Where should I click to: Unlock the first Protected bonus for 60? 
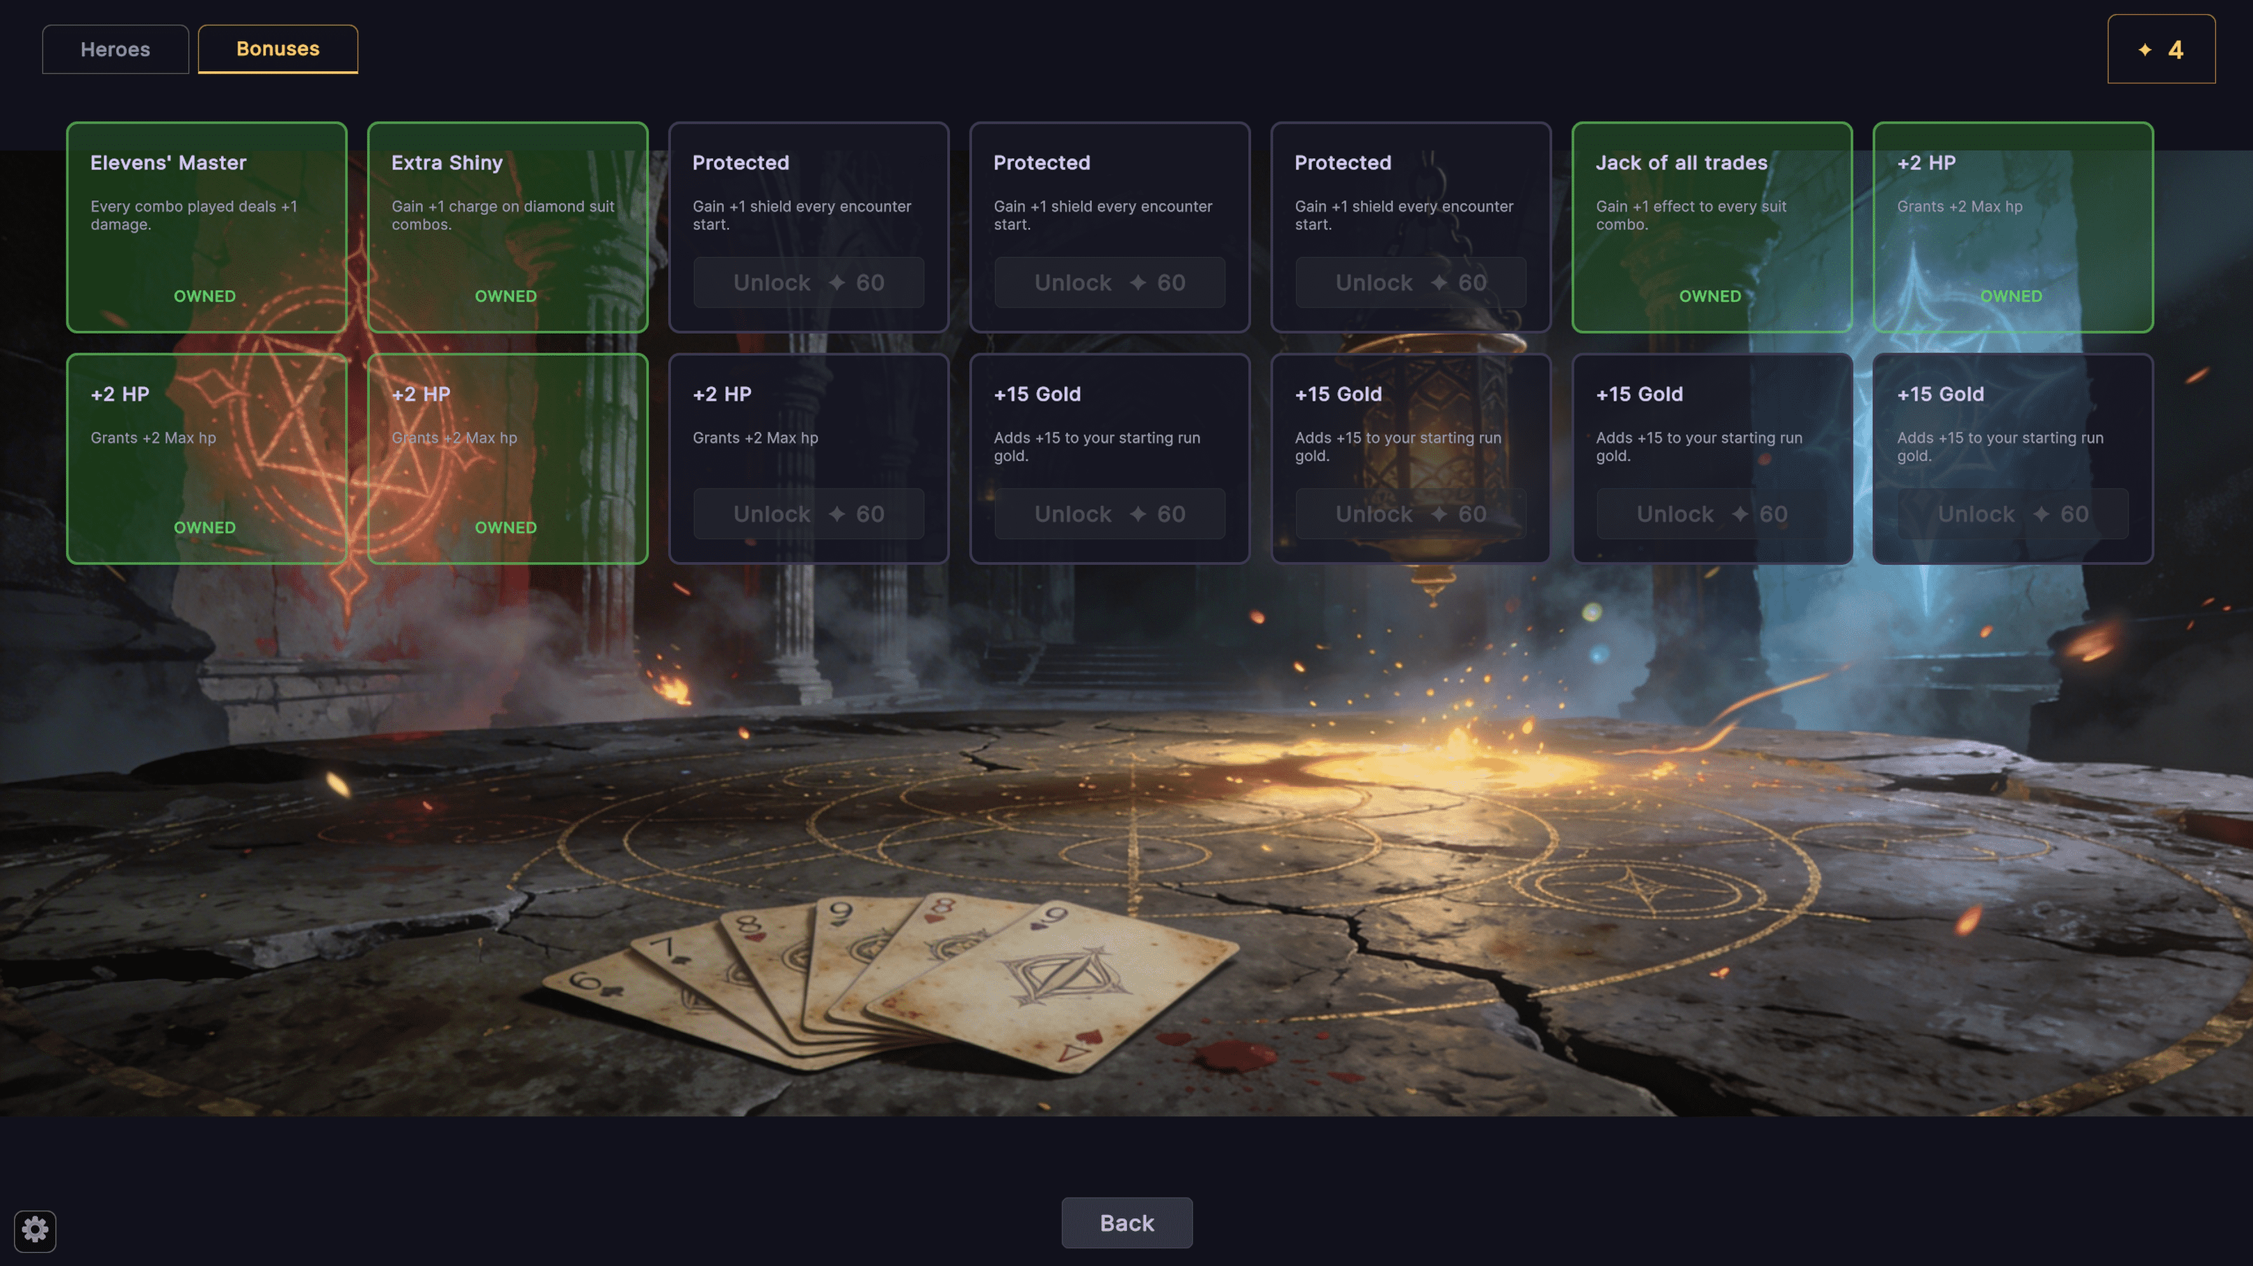[808, 283]
